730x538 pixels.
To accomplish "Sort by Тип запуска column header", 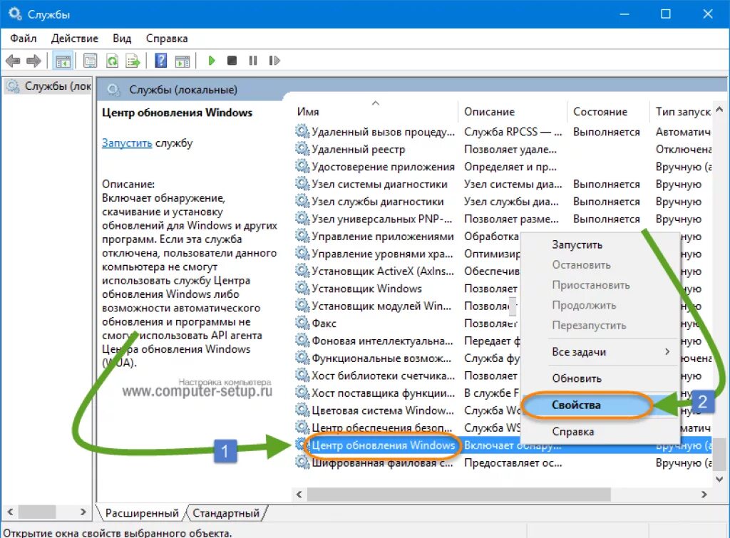I will click(x=681, y=112).
